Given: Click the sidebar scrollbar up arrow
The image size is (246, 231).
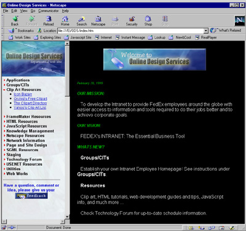Looking at the screenshot, I should click(x=67, y=44).
